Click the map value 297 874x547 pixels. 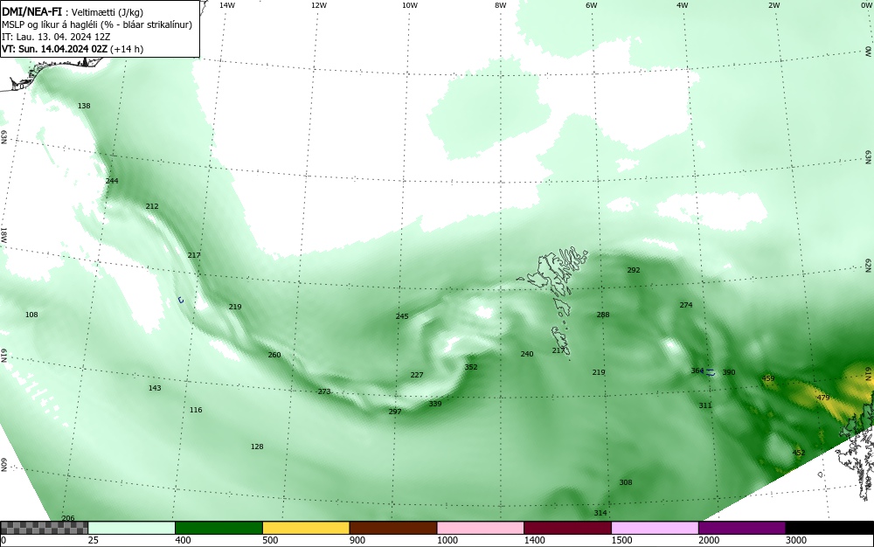(395, 412)
